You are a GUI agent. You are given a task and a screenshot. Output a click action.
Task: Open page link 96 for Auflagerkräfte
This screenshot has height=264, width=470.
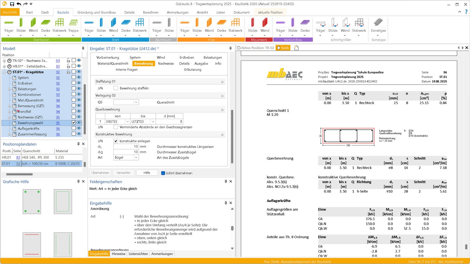coord(58,128)
